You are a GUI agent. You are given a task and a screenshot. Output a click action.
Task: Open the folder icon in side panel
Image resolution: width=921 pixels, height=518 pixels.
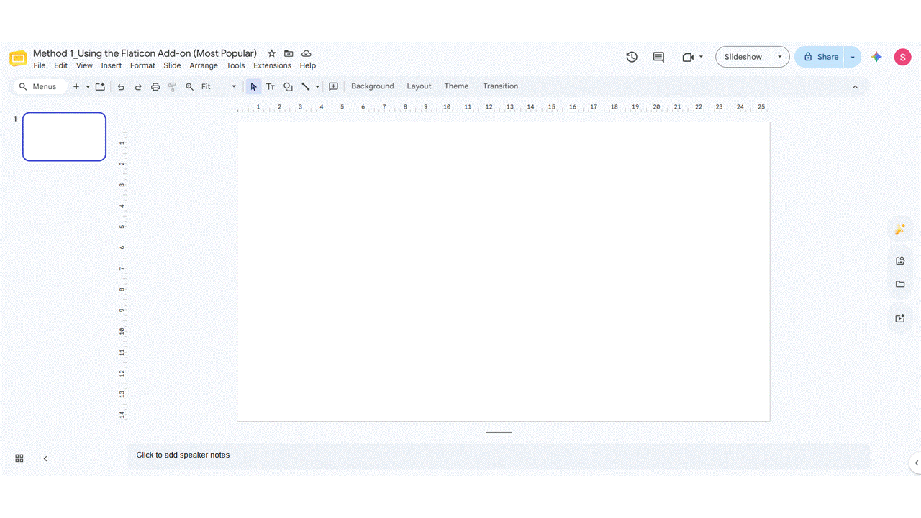pos(900,284)
